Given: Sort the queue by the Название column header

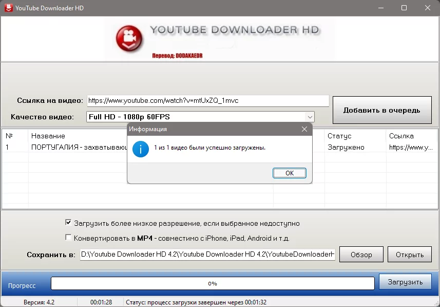Looking at the screenshot, I should 48,136.
